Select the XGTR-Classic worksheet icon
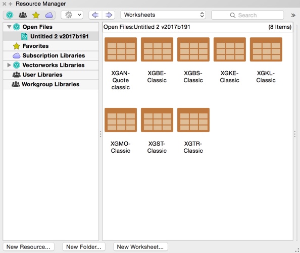 point(193,120)
